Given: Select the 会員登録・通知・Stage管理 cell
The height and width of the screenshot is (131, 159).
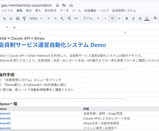Looking at the screenshot, I should click(x=121, y=113).
